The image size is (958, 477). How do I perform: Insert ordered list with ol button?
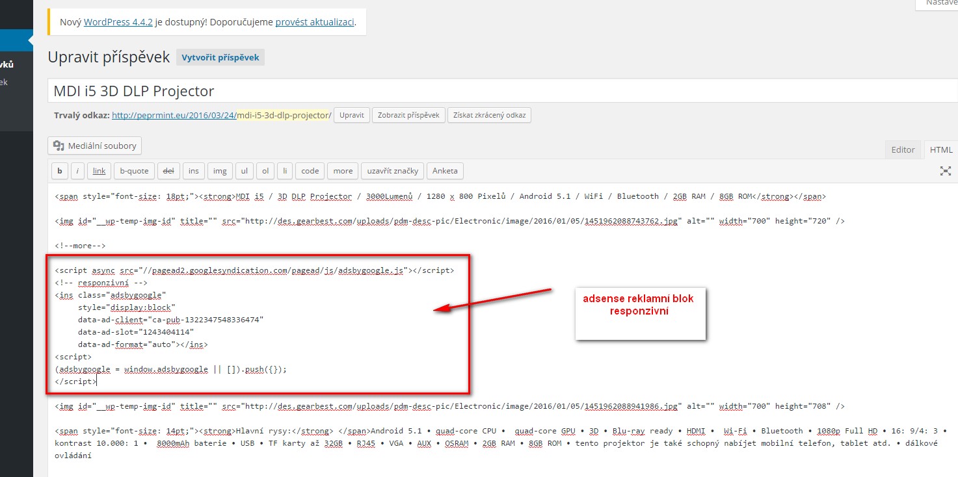265,171
